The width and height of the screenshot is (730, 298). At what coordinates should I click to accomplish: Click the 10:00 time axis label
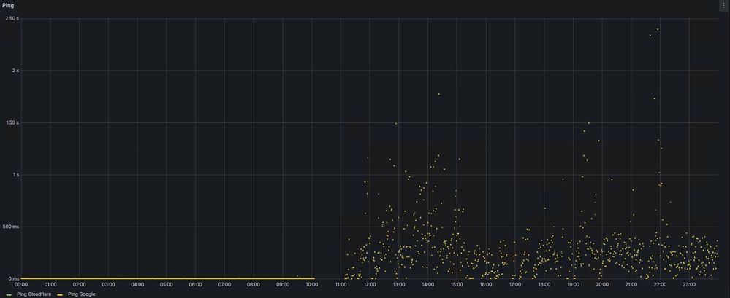point(311,284)
